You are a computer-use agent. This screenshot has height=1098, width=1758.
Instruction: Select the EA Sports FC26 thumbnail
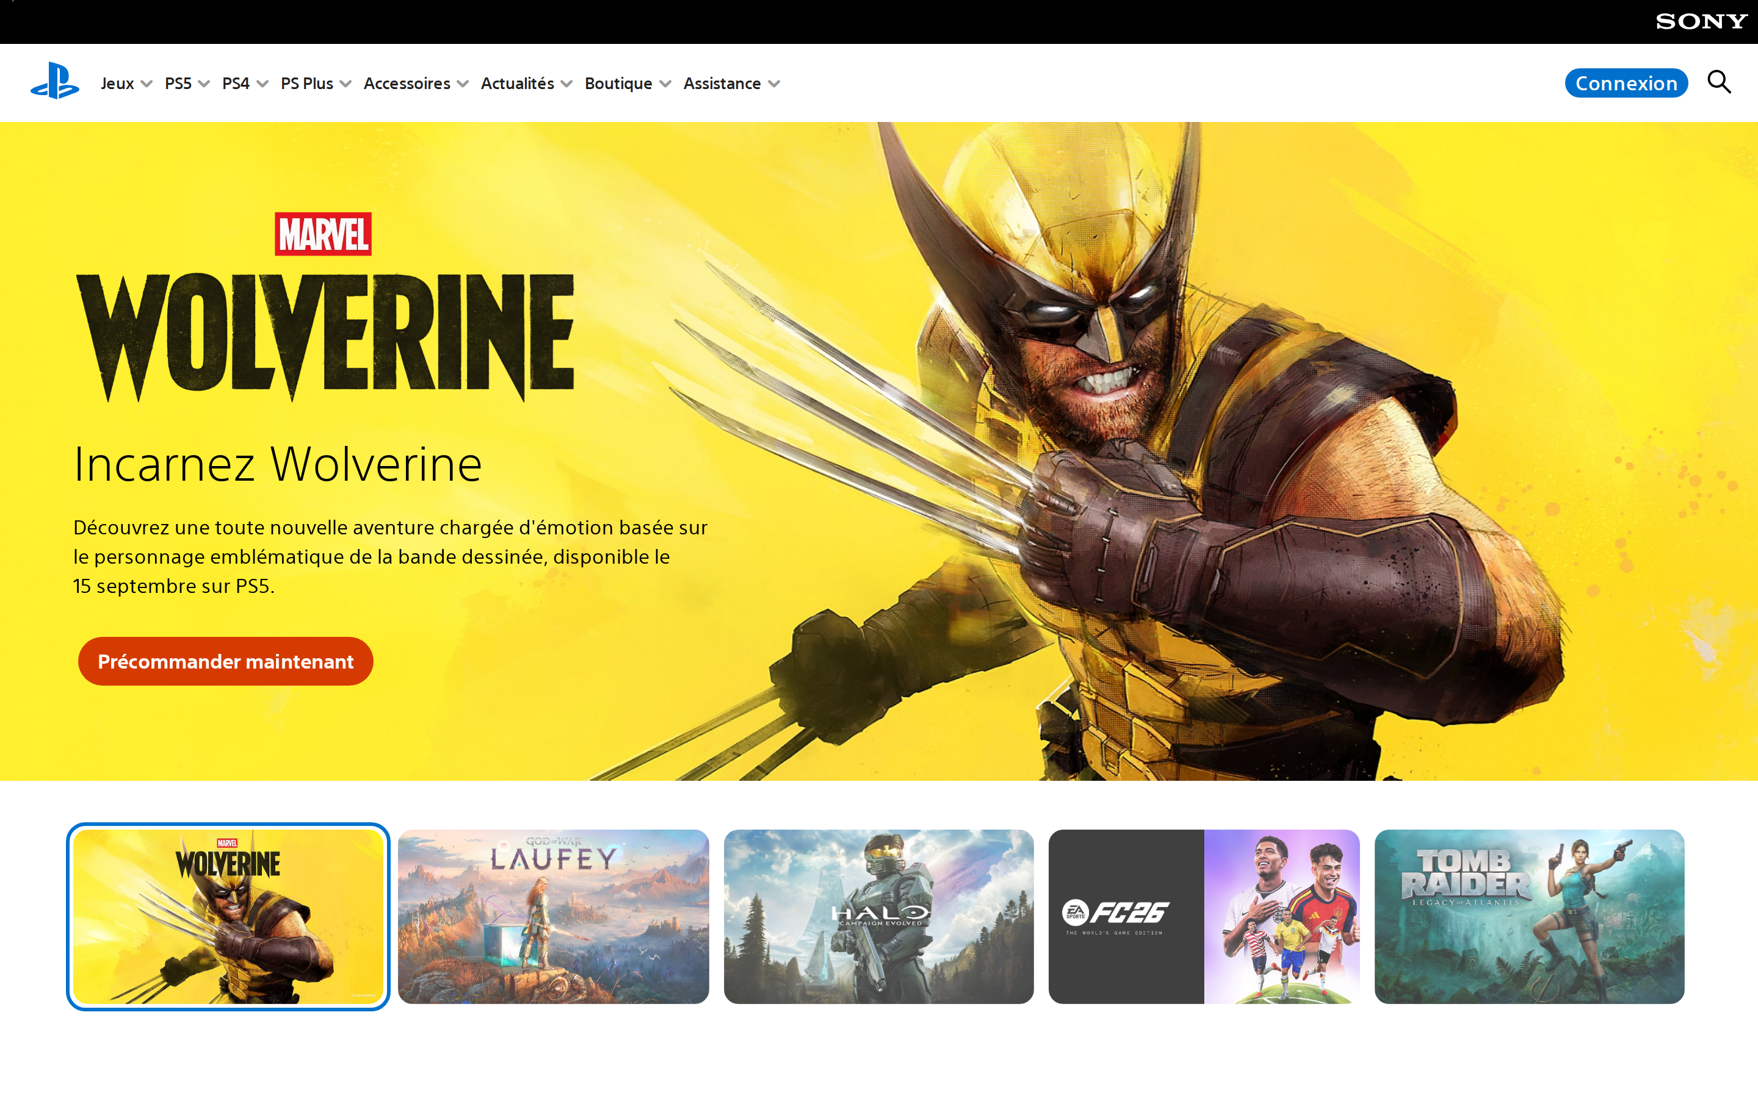tap(1204, 916)
